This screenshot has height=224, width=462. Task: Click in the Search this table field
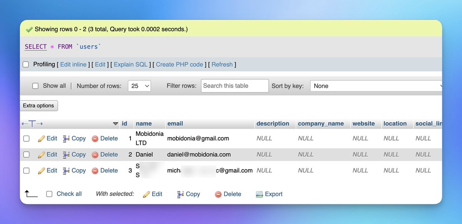[x=235, y=86]
